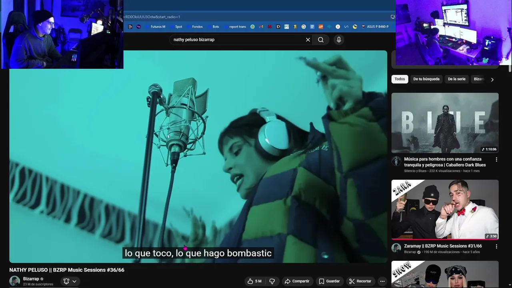
Task: Open the Zaramay 3:50 video thumbnail
Action: (x=445, y=210)
